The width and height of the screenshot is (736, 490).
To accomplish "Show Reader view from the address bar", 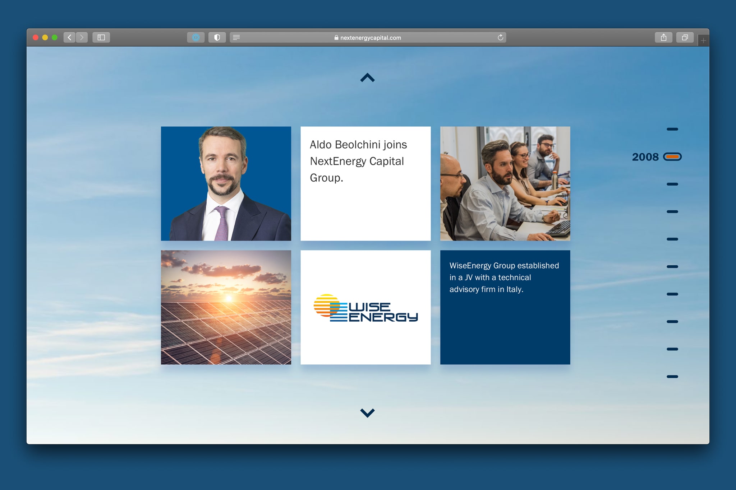I will click(x=236, y=37).
